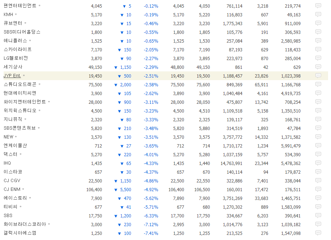Screen dimensions: 331x240
Task: Open discussion icon for 덱스터 row
Action: click(x=318, y=154)
